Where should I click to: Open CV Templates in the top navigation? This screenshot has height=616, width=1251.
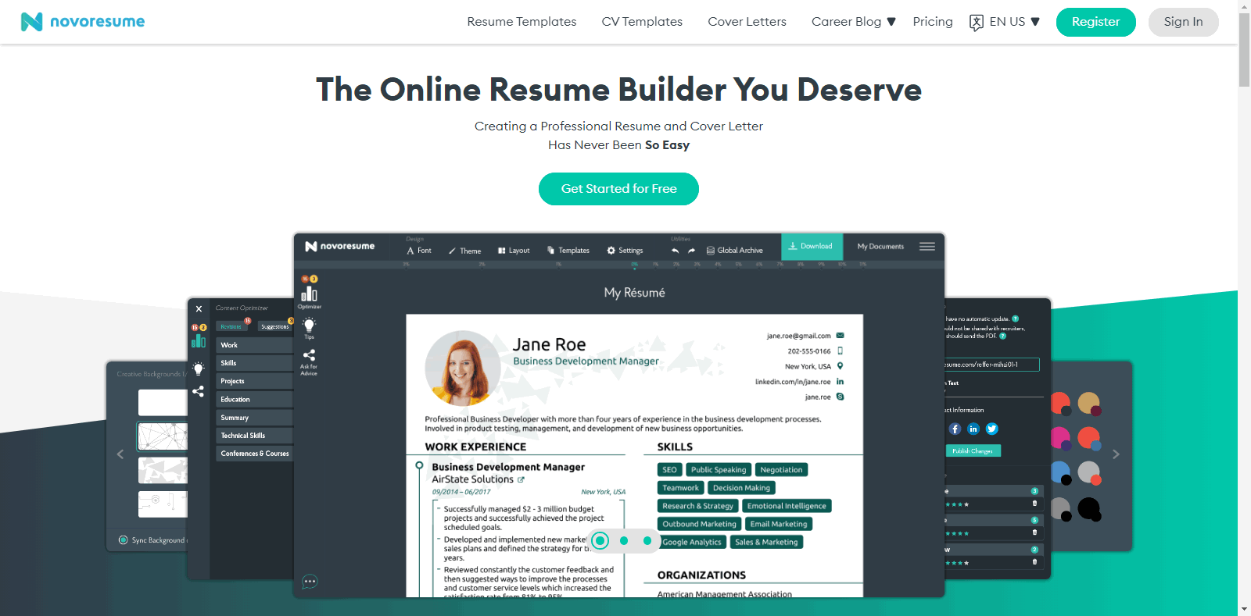[x=642, y=22]
